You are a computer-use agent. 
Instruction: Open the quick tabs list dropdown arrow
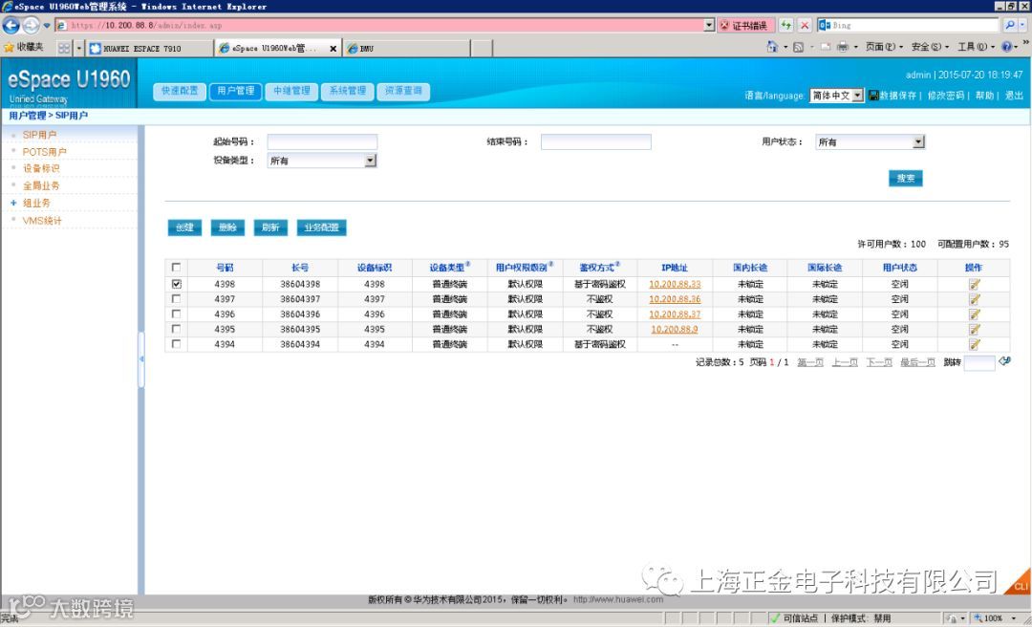tap(79, 48)
